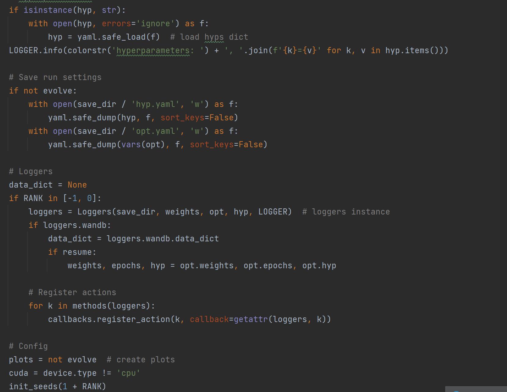This screenshot has height=392, width=507.
Task: Click the "callback" keyword argument
Action: (x=209, y=319)
